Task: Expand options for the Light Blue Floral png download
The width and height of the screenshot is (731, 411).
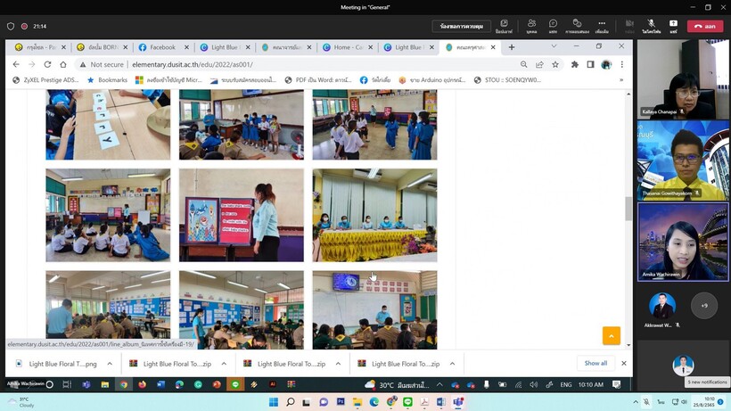Action: pos(110,364)
